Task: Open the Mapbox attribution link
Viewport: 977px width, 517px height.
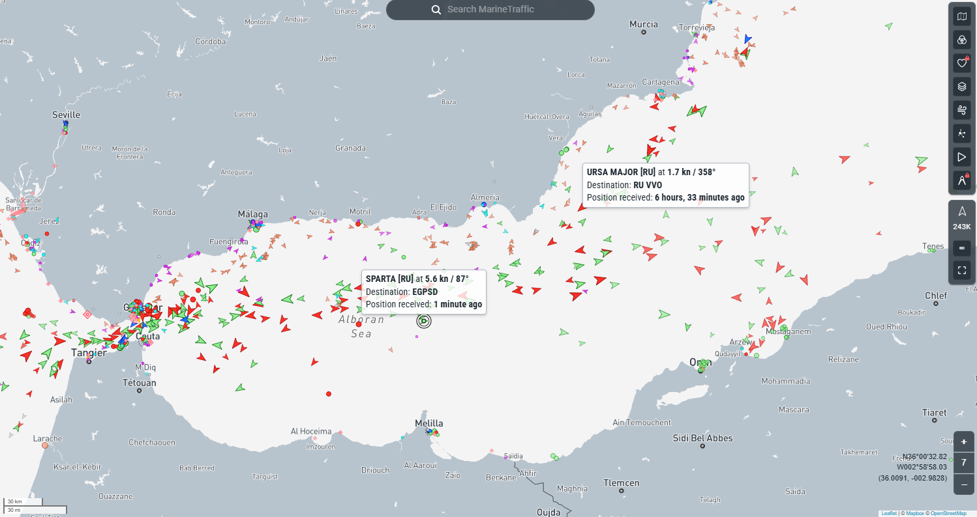Action: pyautogui.click(x=915, y=513)
